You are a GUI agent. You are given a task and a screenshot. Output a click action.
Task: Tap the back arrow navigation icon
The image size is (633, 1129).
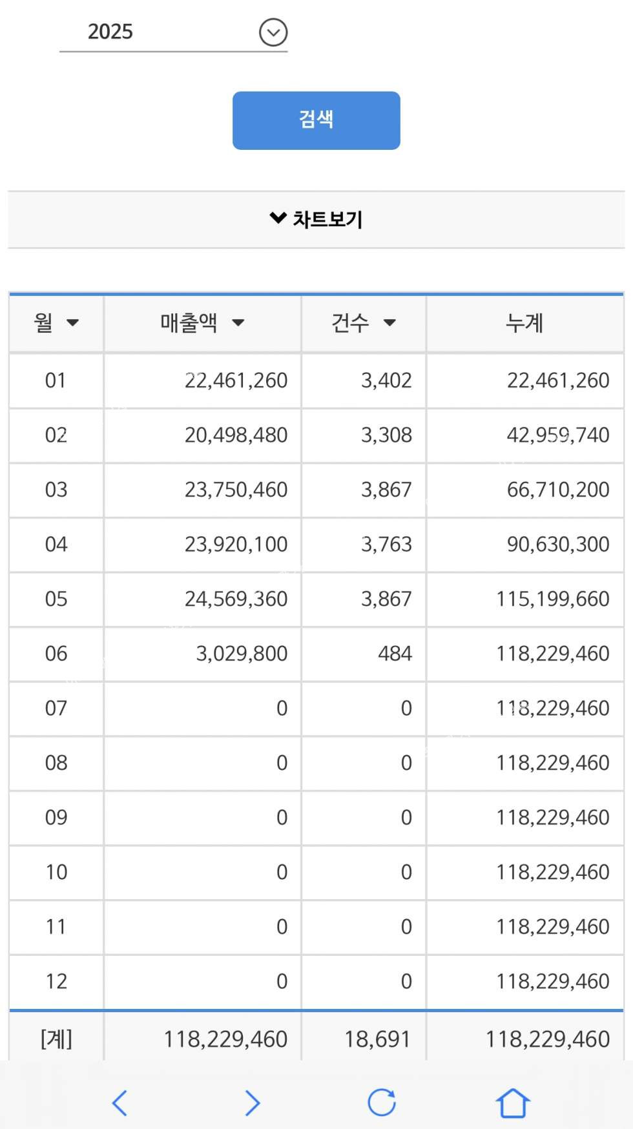(x=120, y=1103)
